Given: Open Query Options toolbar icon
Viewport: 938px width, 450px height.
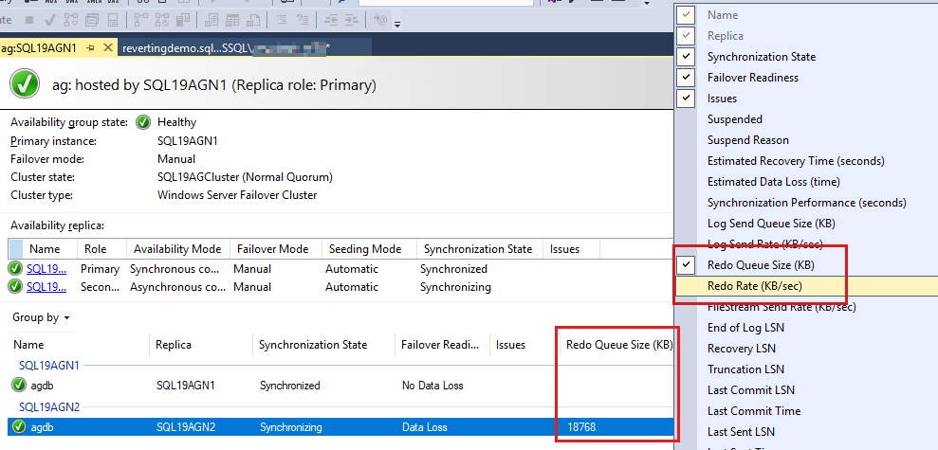Looking at the screenshot, I should [92, 20].
